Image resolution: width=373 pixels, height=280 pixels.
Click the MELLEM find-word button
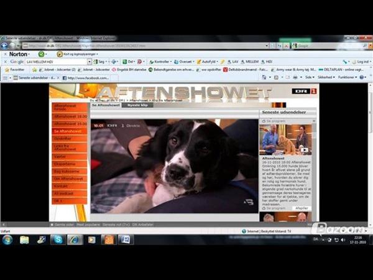pyautogui.click(x=249, y=62)
